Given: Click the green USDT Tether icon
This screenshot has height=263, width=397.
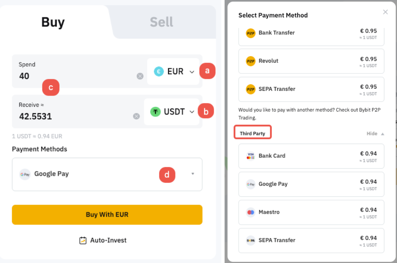Looking at the screenshot, I should point(155,112).
